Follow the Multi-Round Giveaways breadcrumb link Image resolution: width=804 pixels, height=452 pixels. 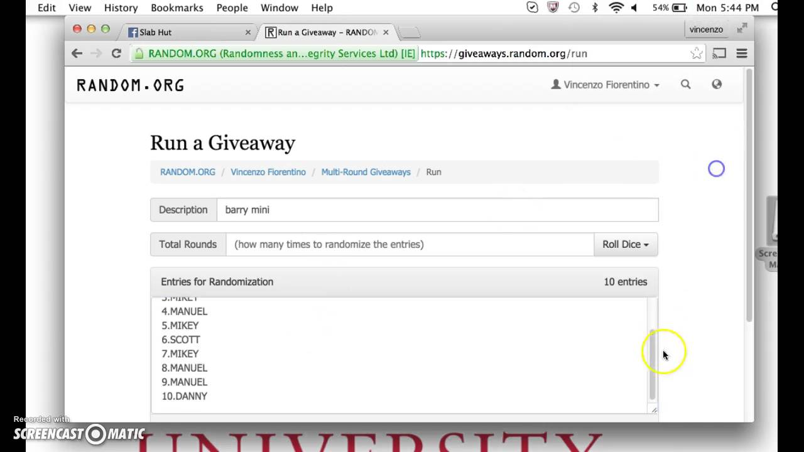(366, 171)
